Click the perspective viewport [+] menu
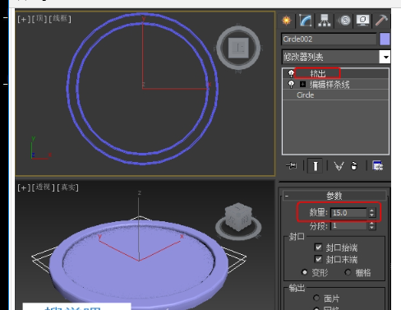The image size is (401, 310). (24, 187)
